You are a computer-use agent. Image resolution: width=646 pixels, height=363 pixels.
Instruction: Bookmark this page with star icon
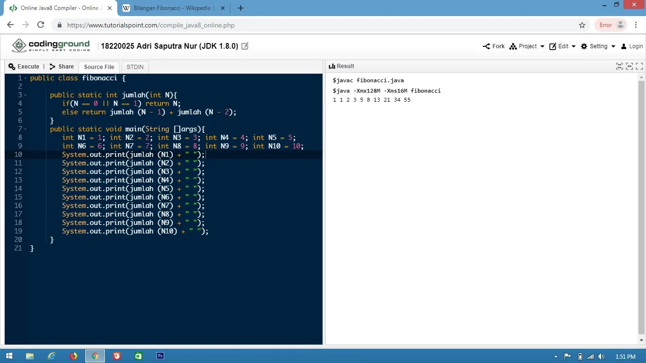click(x=582, y=25)
